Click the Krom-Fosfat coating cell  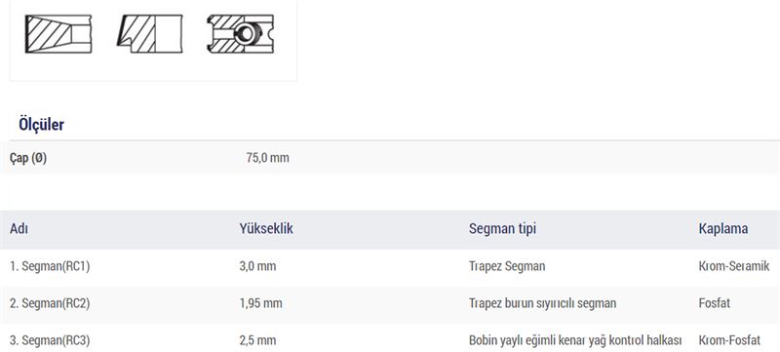point(729,340)
